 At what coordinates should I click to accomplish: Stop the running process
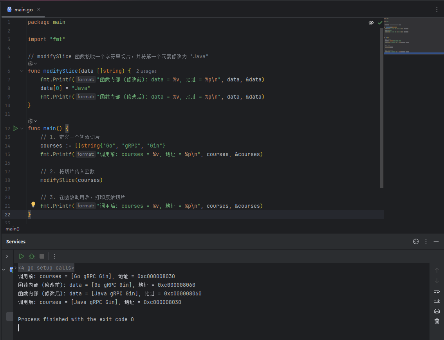pyautogui.click(x=42, y=256)
